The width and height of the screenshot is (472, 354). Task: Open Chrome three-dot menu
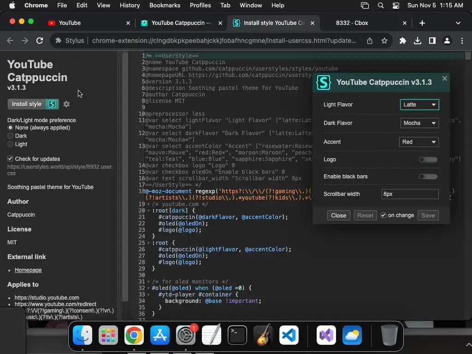pos(462,41)
